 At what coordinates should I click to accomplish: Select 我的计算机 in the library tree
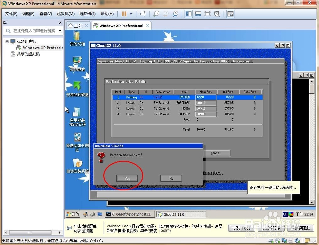click(26, 41)
